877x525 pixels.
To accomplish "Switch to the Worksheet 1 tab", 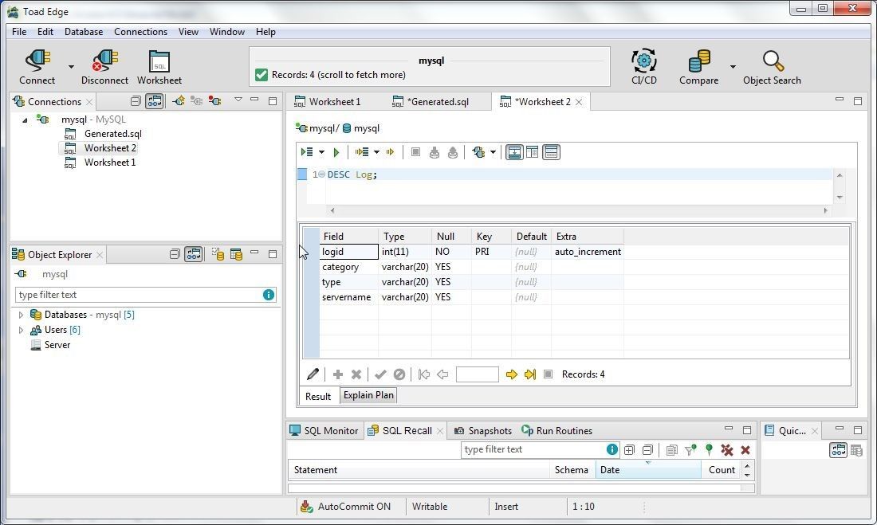I will point(328,102).
